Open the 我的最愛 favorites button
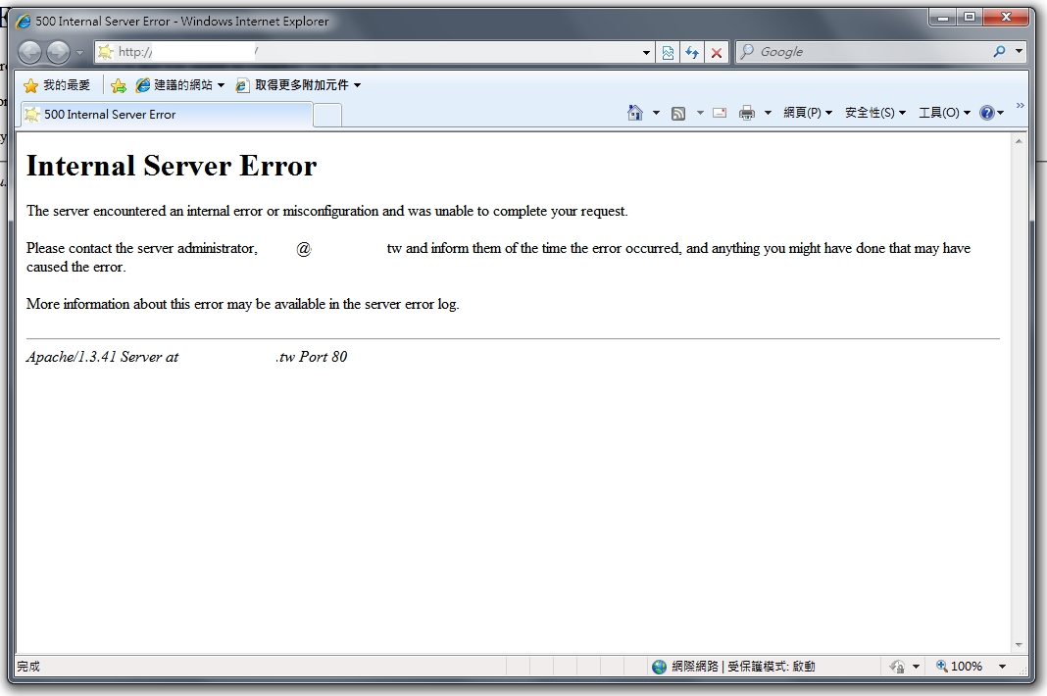Screen dimensions: 1047x696 (x=57, y=85)
